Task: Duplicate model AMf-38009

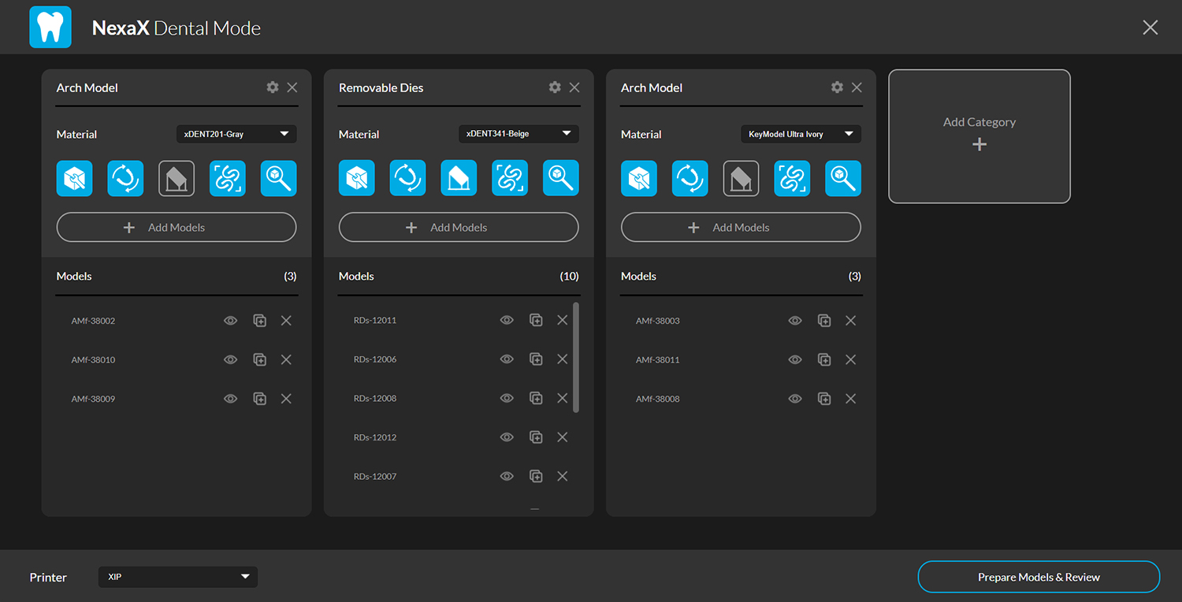Action: pos(259,399)
